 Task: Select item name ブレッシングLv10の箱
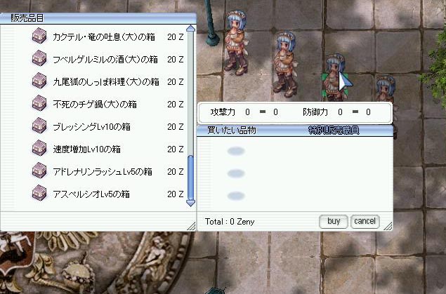pos(91,127)
